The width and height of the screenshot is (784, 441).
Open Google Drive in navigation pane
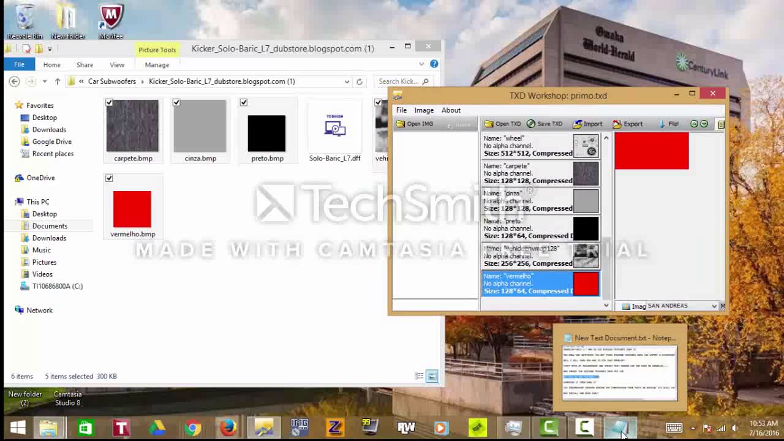[51, 141]
